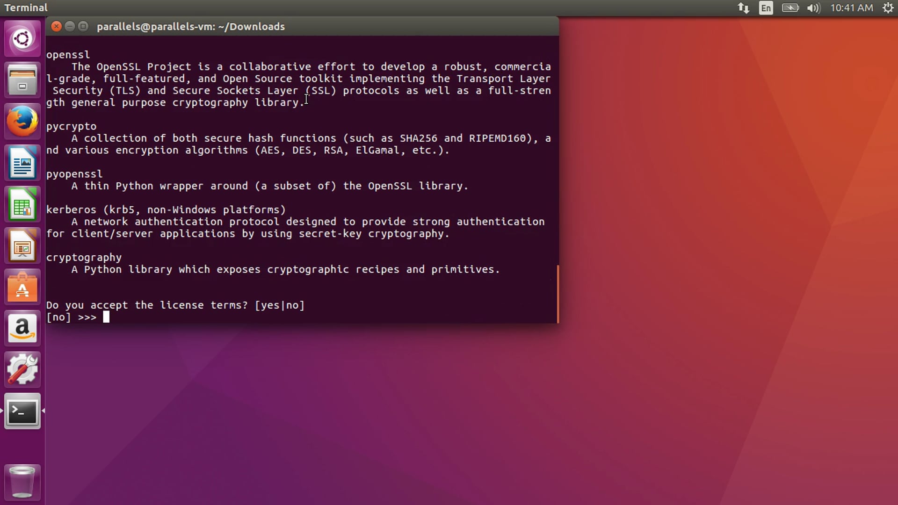The width and height of the screenshot is (898, 505).
Task: Open the session gear menu
Action: [888, 7]
